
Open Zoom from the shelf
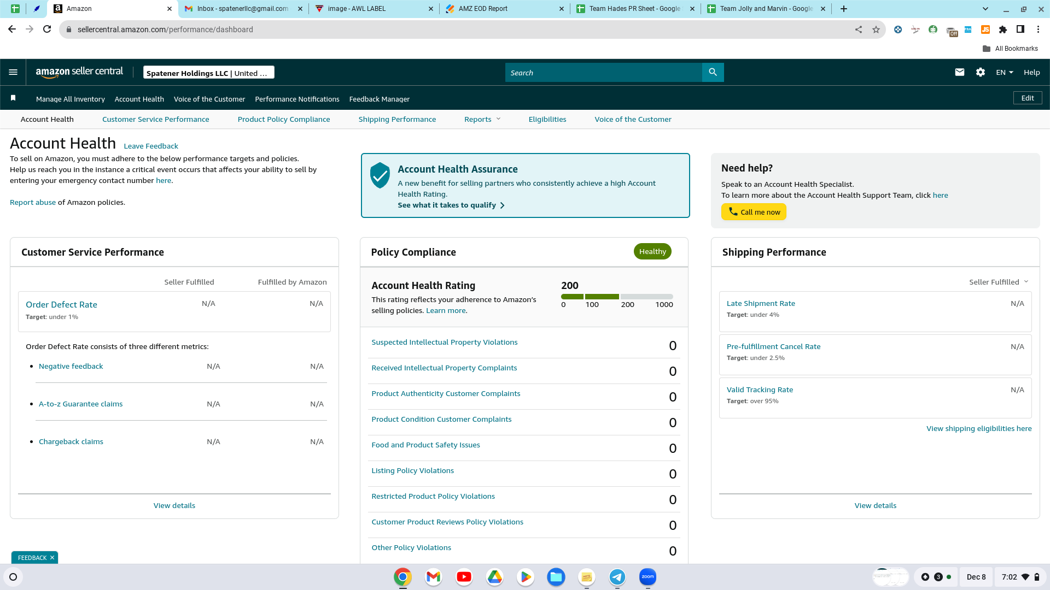point(648,577)
